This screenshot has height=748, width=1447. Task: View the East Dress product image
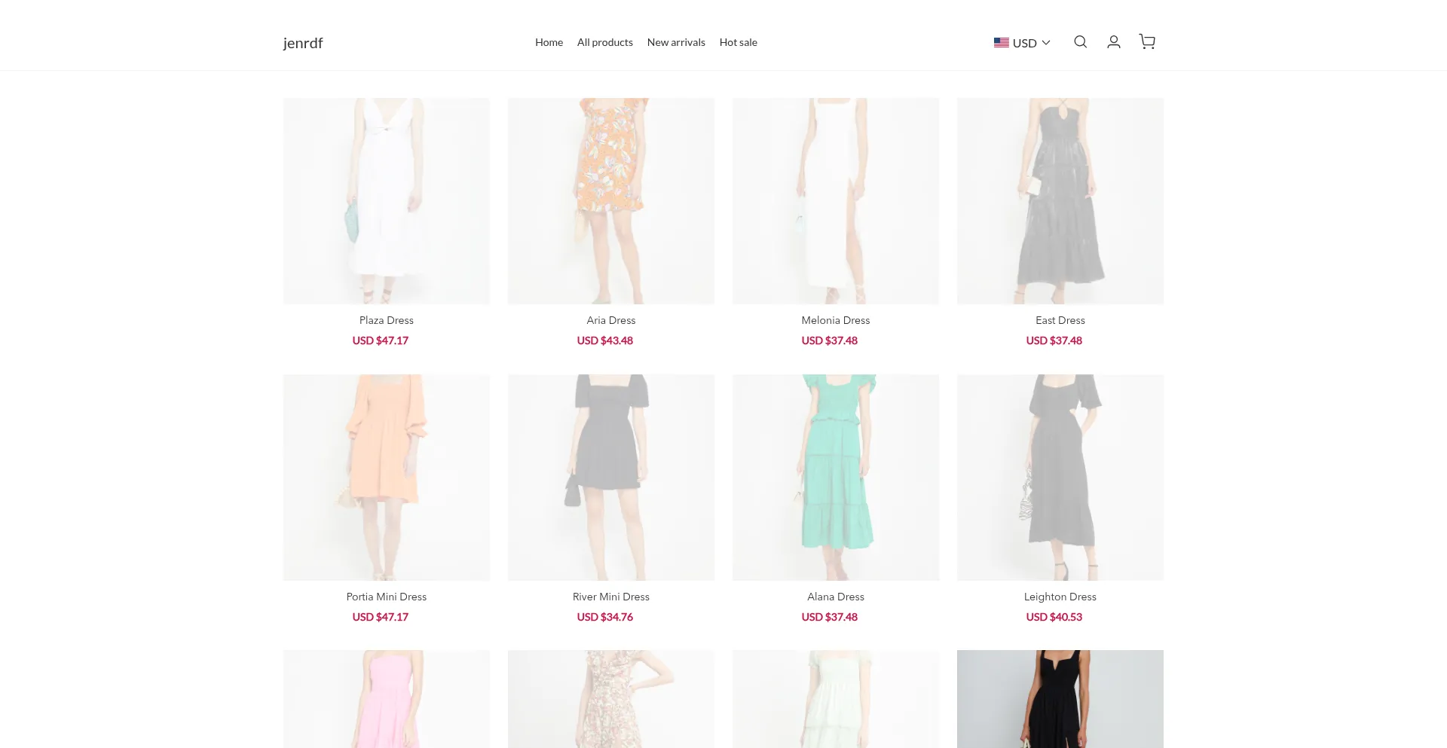1060,201
